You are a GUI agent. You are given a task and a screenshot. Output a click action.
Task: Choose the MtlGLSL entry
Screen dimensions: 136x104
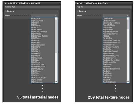point(106,36)
